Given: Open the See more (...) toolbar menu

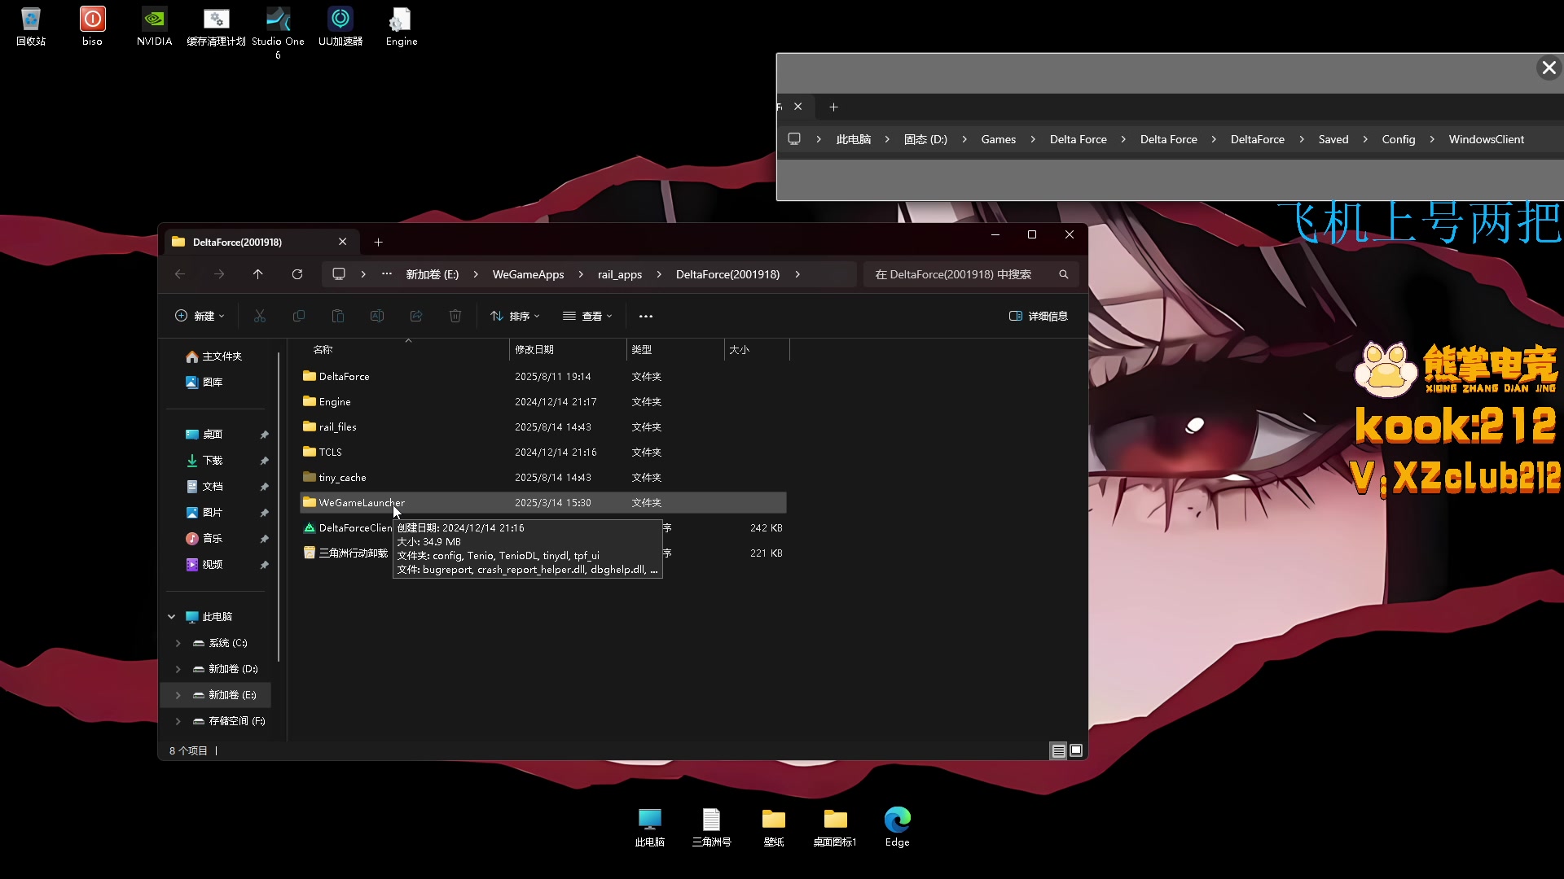Looking at the screenshot, I should coord(646,316).
